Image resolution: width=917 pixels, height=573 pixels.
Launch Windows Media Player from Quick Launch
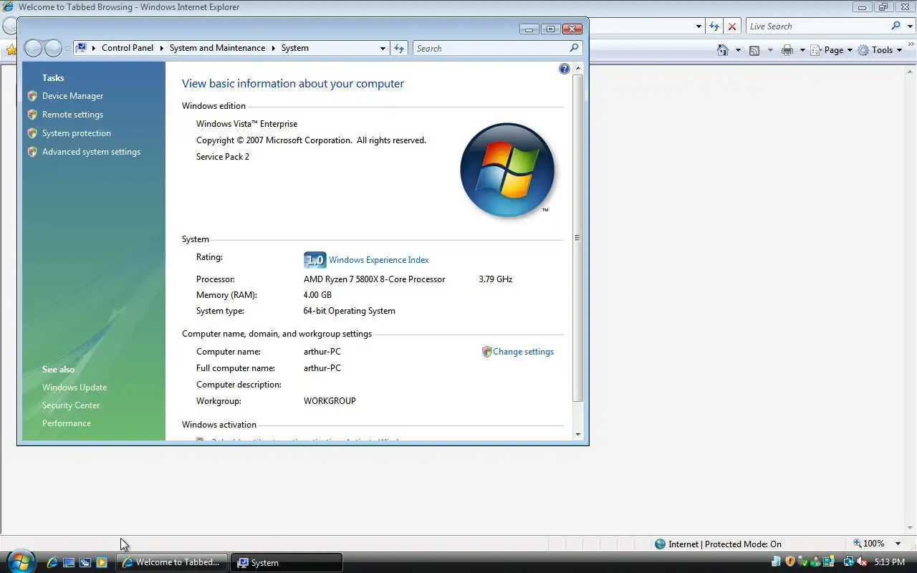102,562
